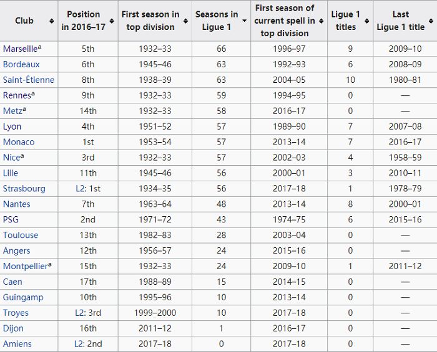Sort by Ligue 1 titles arrows
Image resolution: width=437 pixels, height=352 pixels.
point(367,21)
